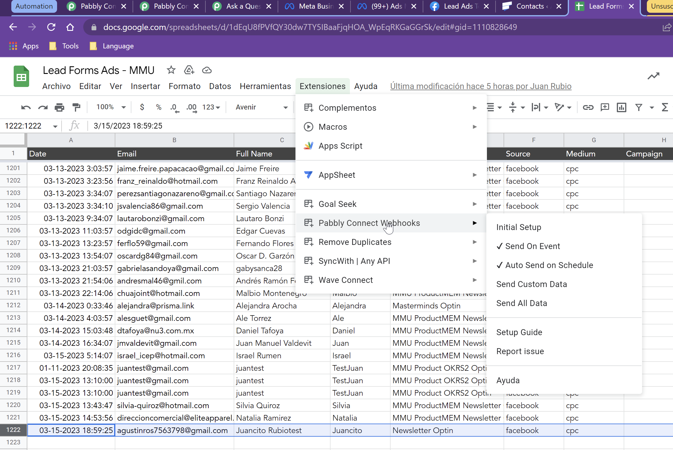Open the Insertar menu
This screenshot has width=673, height=450.
click(x=145, y=86)
